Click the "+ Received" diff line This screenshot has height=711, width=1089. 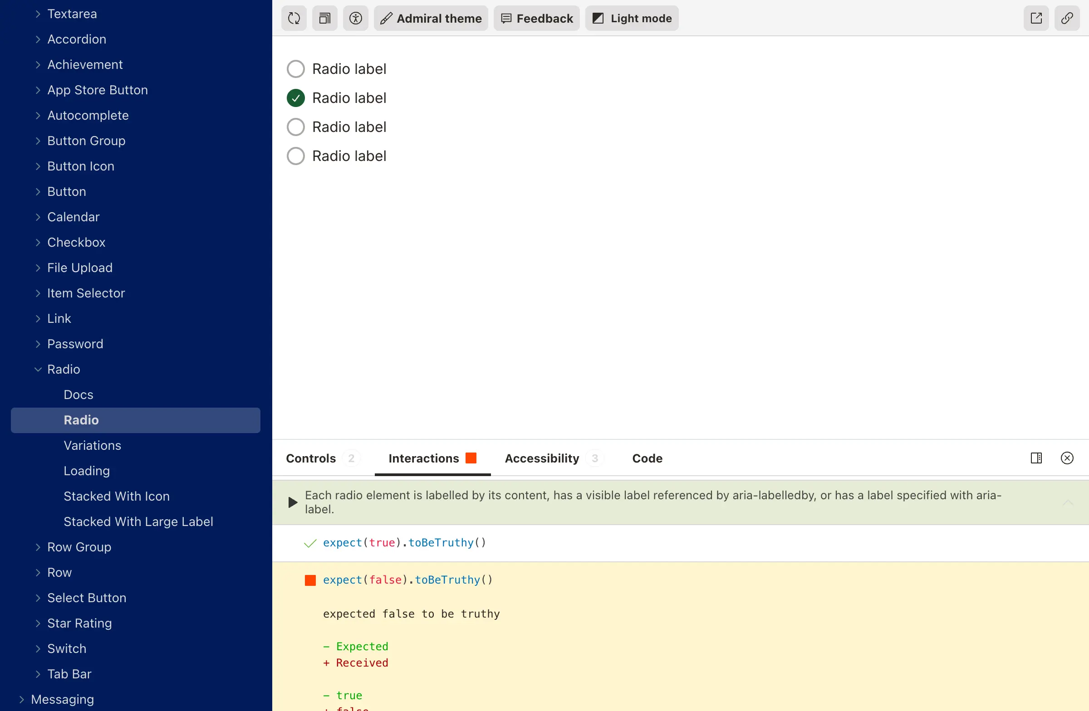(356, 663)
